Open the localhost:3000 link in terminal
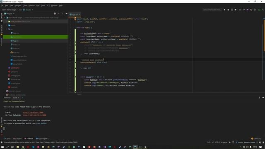265x149 pixels. tap(33, 112)
